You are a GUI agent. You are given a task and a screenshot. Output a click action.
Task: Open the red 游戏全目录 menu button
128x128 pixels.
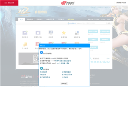tap(9, 3)
